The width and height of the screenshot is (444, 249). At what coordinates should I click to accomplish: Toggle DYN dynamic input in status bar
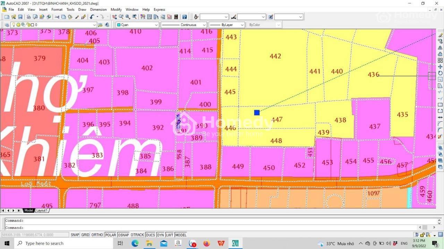click(160, 235)
